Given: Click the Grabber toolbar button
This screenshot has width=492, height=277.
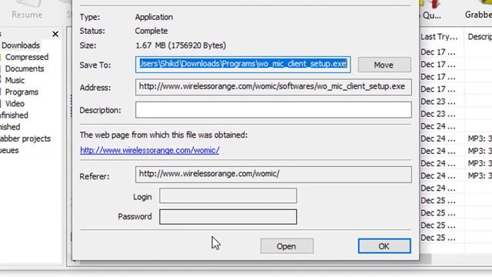Looking at the screenshot, I should click(478, 10).
